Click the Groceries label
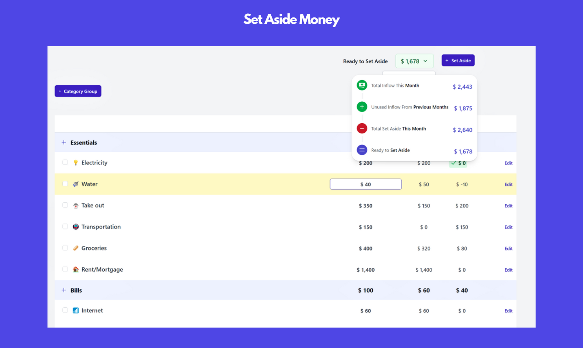This screenshot has width=583, height=348. 94,248
